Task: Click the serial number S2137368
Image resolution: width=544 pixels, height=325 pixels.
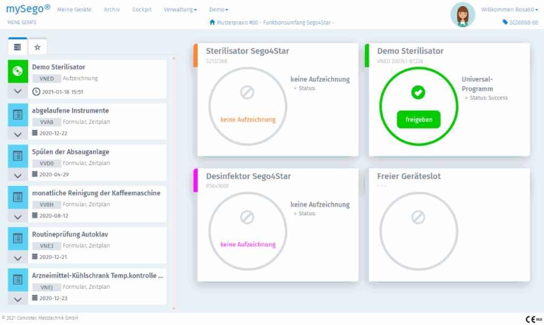Action: point(217,62)
